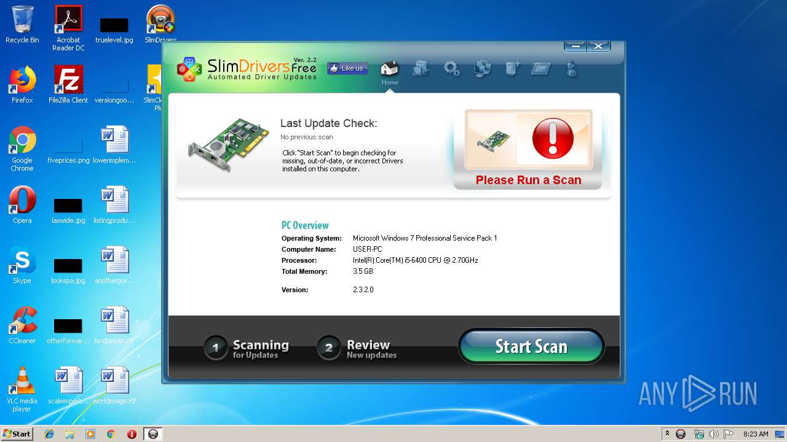Select the listingprodu... Word document

tap(114, 205)
